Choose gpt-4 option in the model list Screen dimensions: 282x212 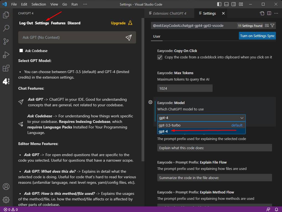[x=202, y=131]
